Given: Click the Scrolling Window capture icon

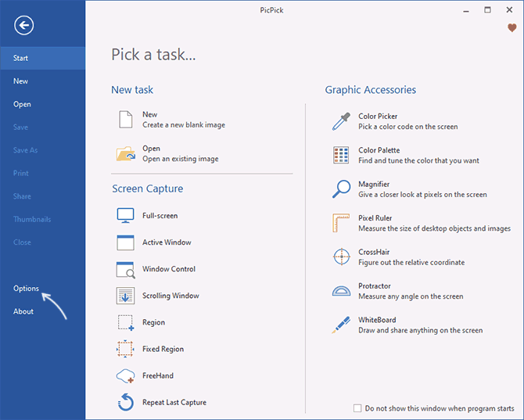Looking at the screenshot, I should [x=125, y=296].
